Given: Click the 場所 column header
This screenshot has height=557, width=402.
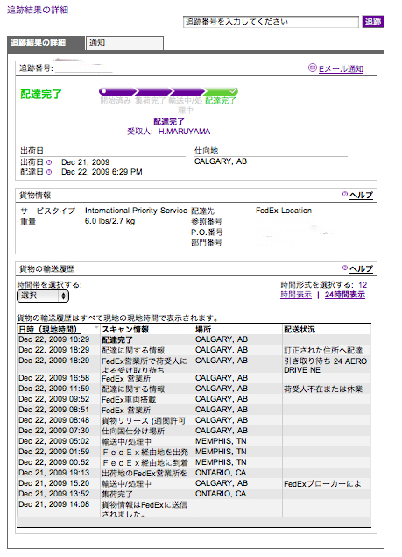Looking at the screenshot, I should coord(203,329).
